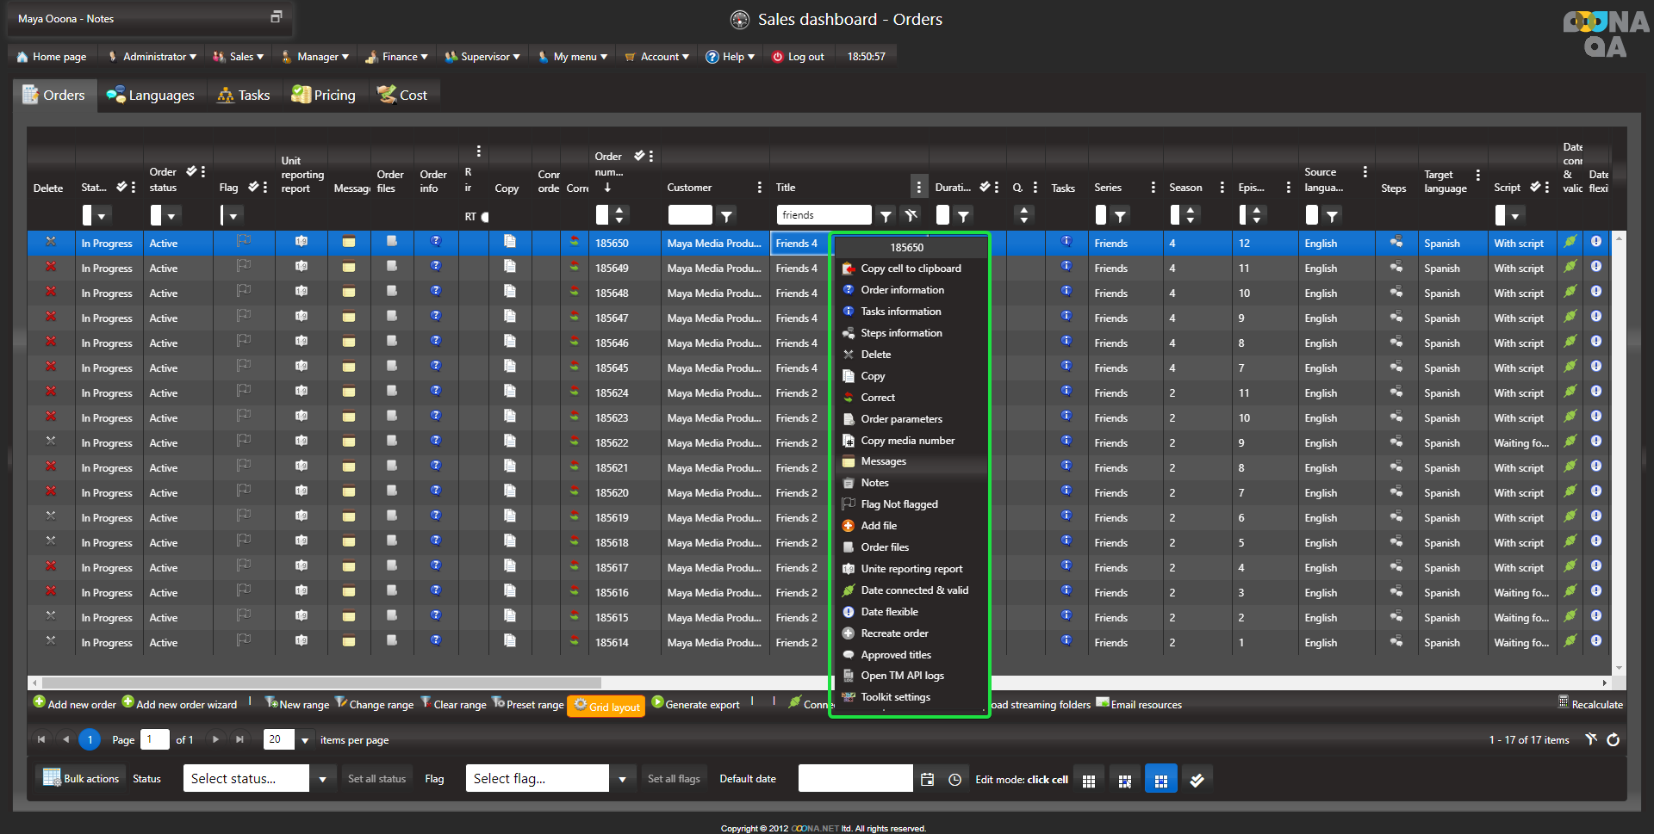The height and width of the screenshot is (834, 1654).
Task: Click the Generate export button
Action: click(x=695, y=704)
